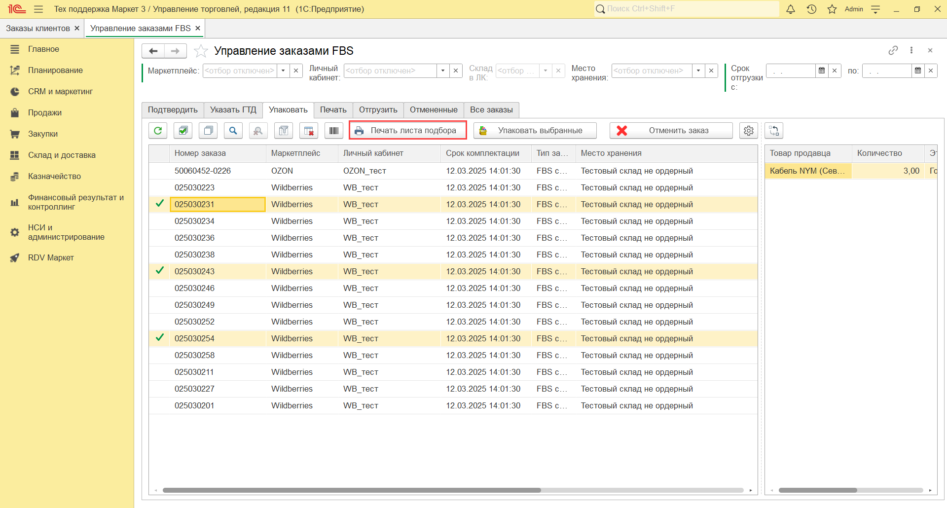
Task: Open Закупки section in sidebar
Action: click(x=43, y=134)
